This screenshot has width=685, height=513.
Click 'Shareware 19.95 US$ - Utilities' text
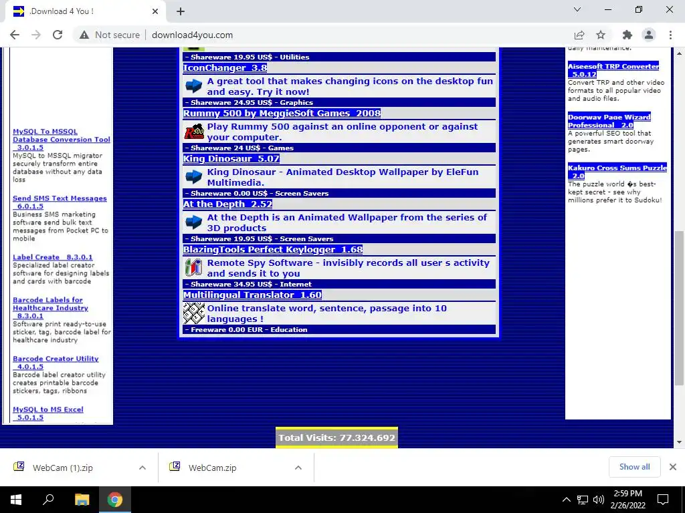(250, 57)
